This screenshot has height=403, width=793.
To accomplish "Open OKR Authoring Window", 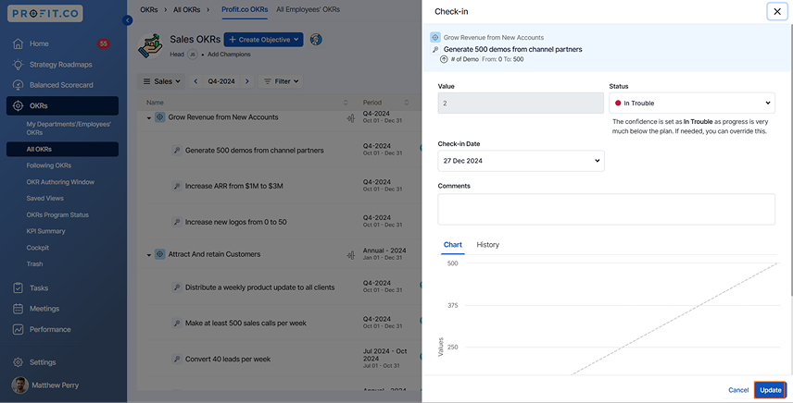I will (x=60, y=182).
